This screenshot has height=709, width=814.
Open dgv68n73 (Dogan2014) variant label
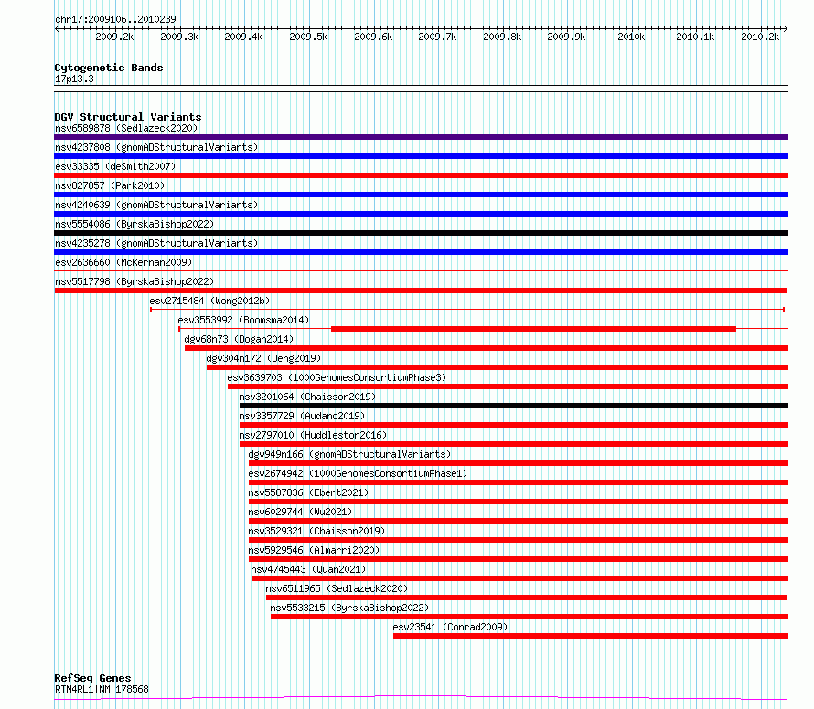[x=239, y=339]
